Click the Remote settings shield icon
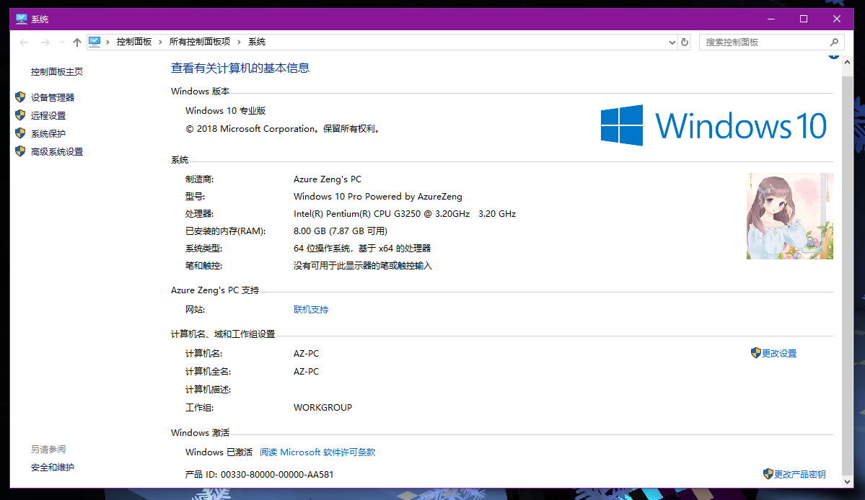865x500 pixels. tap(20, 115)
